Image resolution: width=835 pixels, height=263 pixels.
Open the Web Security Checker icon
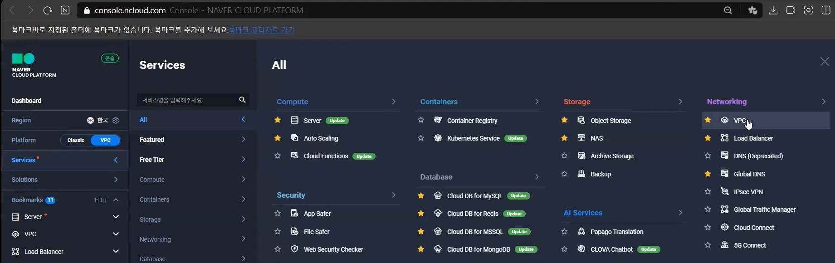pyautogui.click(x=294, y=249)
